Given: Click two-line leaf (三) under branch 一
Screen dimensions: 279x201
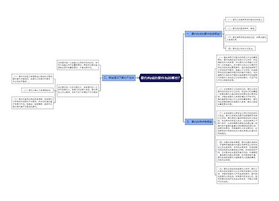Looking at the screenshot, I should pyautogui.click(x=247, y=39).
